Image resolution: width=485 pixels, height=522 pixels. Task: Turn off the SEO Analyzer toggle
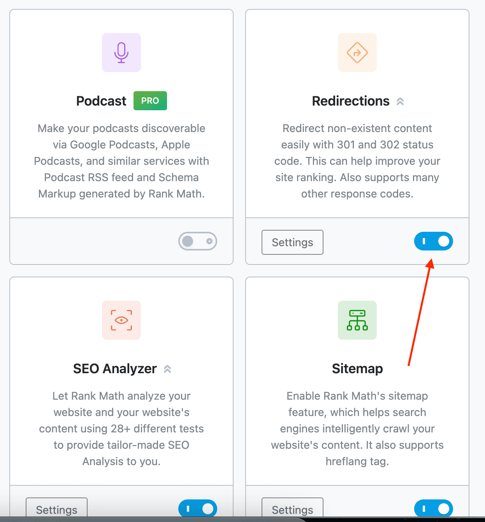pos(198,508)
